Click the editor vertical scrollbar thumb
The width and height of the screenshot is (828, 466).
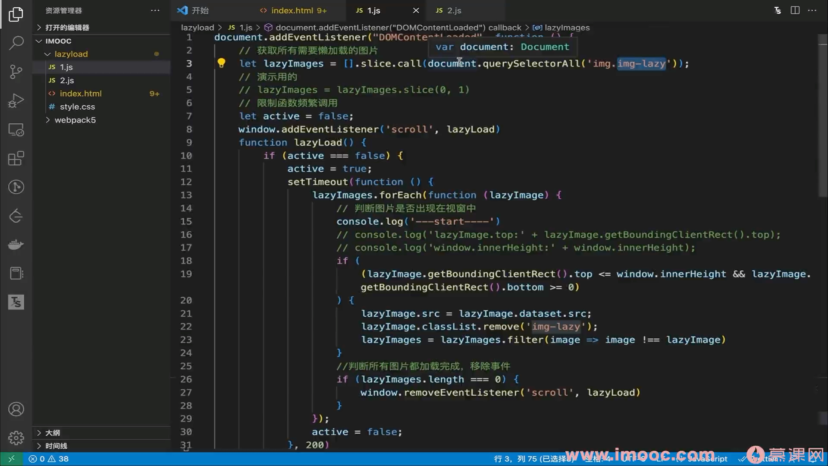coord(823,116)
